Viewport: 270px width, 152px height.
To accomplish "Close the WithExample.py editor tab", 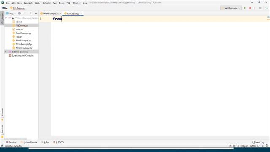I will click(60, 14).
